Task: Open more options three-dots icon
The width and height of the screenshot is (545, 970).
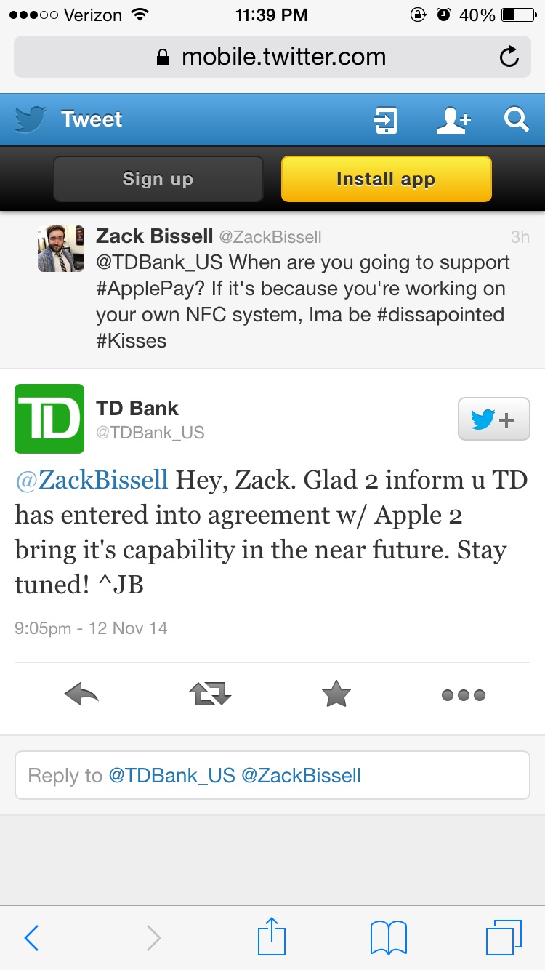Action: pos(464,695)
